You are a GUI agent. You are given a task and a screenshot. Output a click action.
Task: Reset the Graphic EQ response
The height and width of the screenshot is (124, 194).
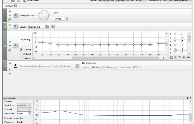188,57
